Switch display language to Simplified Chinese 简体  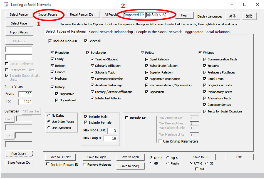click(x=232, y=16)
